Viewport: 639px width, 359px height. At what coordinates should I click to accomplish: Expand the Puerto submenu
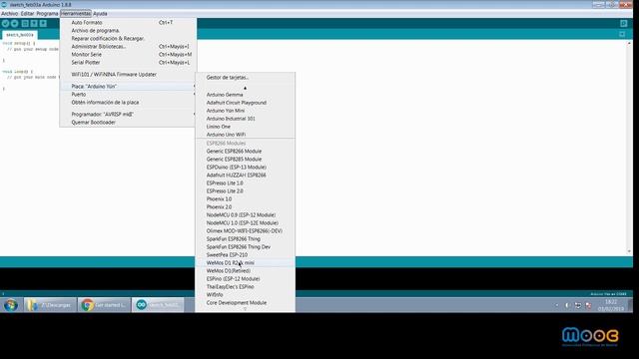[x=128, y=94]
